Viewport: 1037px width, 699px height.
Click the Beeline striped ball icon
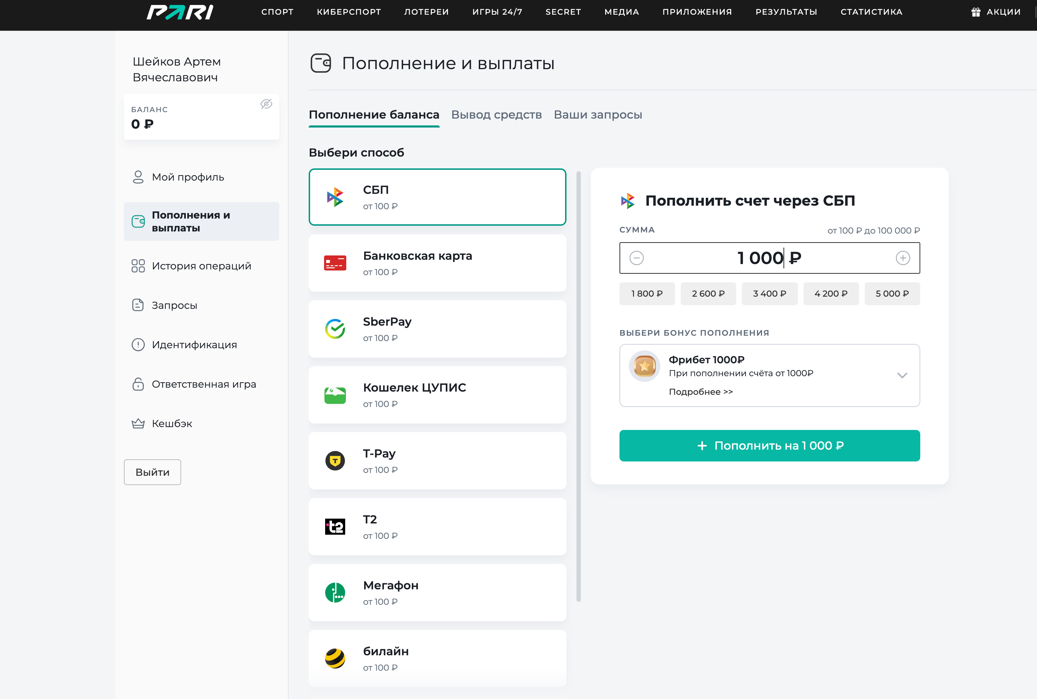click(335, 659)
